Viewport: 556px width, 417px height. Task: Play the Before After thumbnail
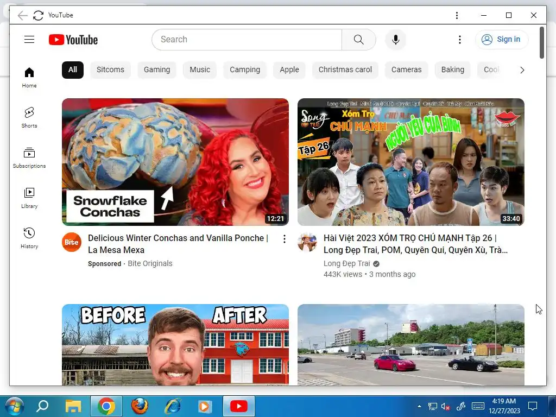click(175, 345)
